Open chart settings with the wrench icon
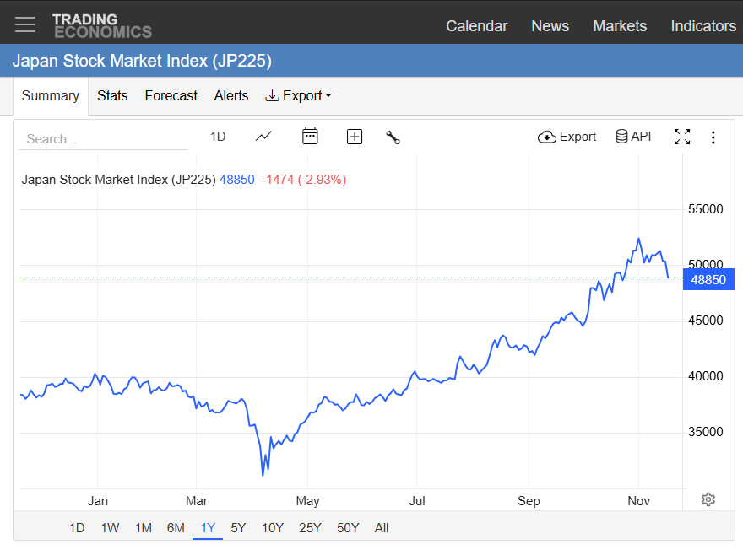The width and height of the screenshot is (743, 550). pos(393,137)
